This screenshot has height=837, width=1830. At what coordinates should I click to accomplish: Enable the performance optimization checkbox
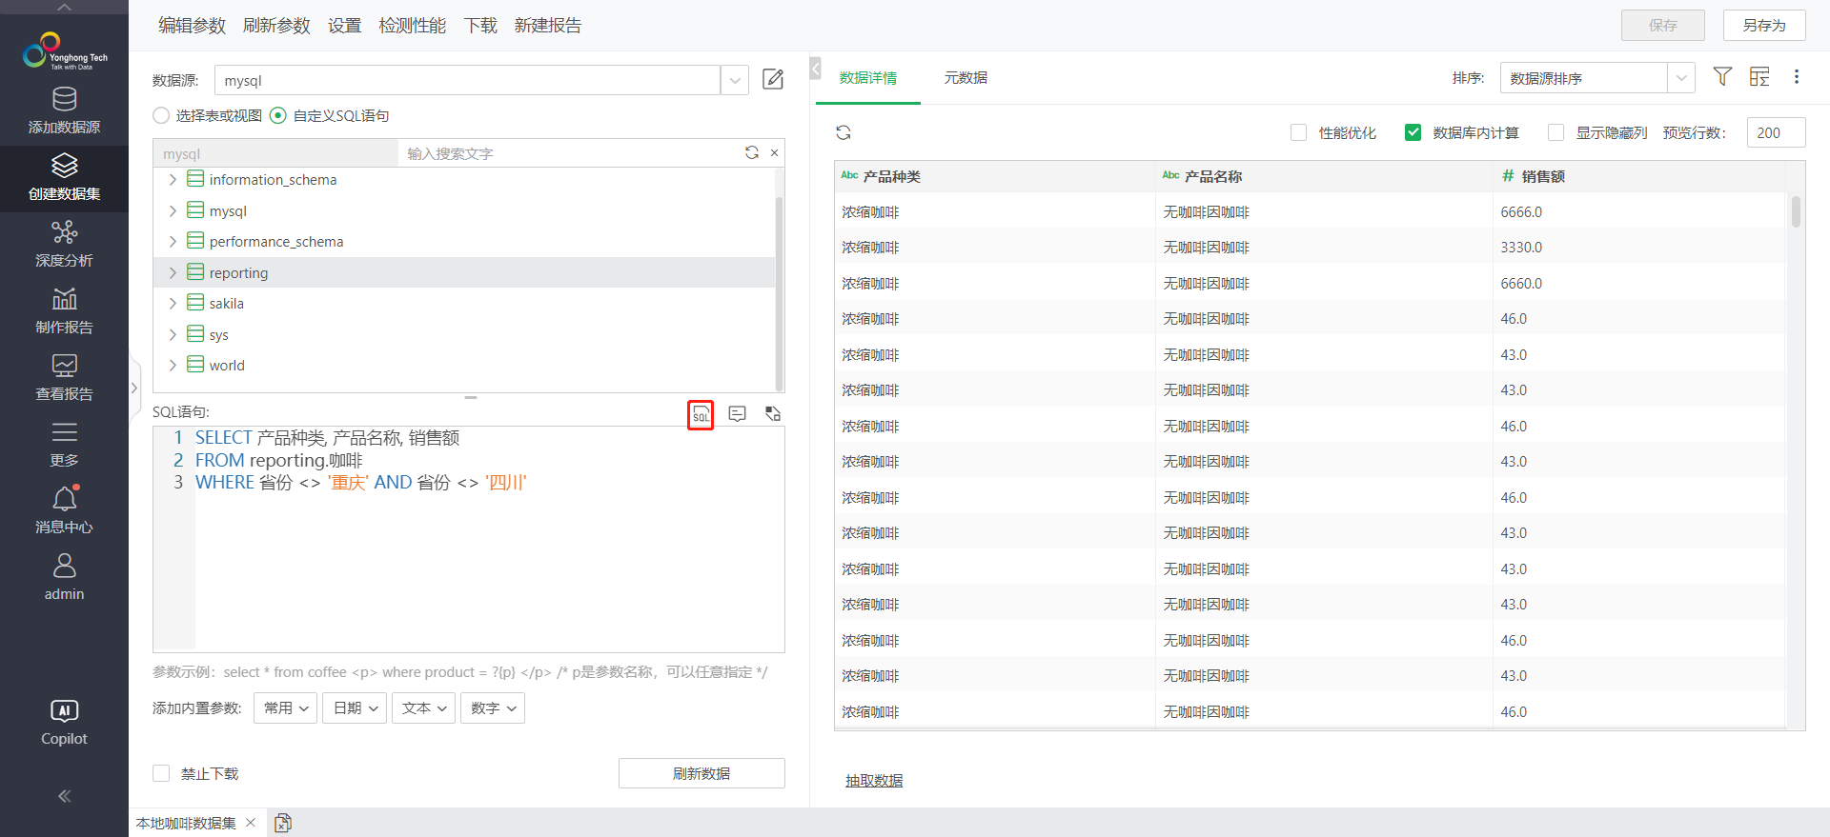click(x=1298, y=133)
